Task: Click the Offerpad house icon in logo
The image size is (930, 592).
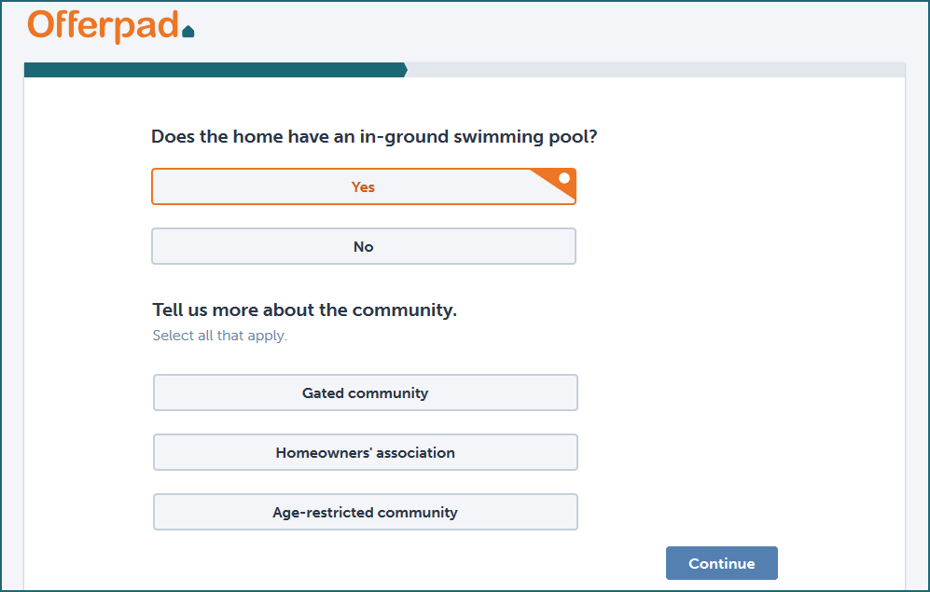Action: [188, 32]
